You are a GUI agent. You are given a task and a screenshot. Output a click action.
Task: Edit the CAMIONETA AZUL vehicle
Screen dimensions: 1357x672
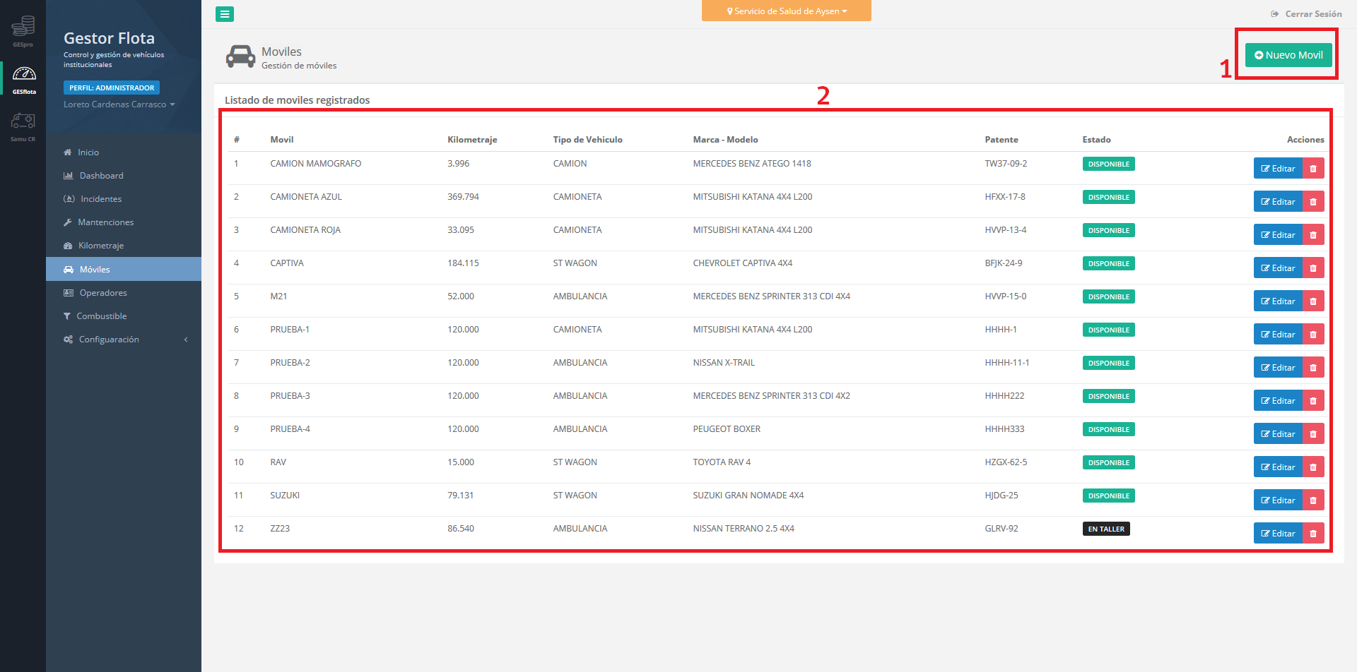[x=1278, y=202]
